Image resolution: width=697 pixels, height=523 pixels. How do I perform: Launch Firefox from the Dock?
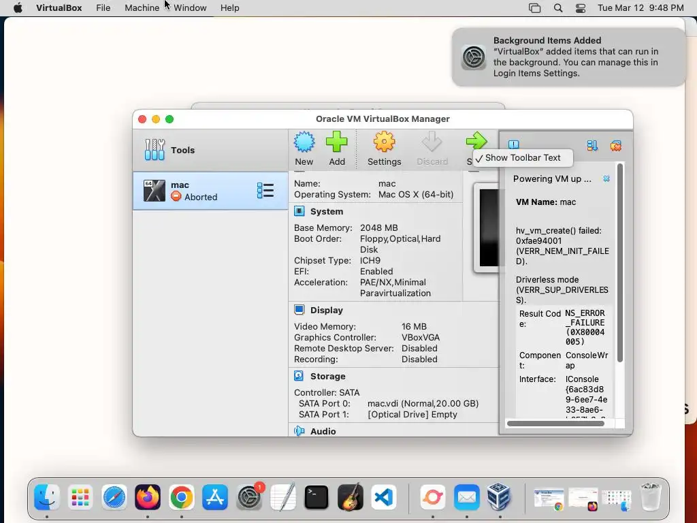tap(148, 496)
